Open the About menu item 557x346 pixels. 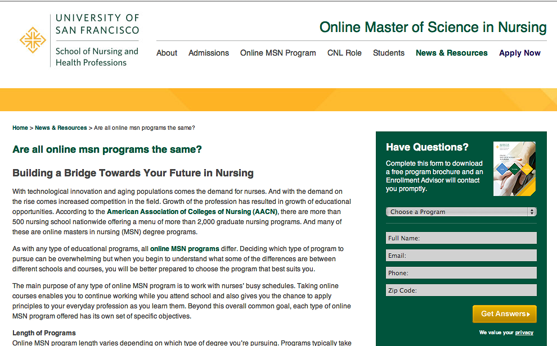pyautogui.click(x=167, y=53)
